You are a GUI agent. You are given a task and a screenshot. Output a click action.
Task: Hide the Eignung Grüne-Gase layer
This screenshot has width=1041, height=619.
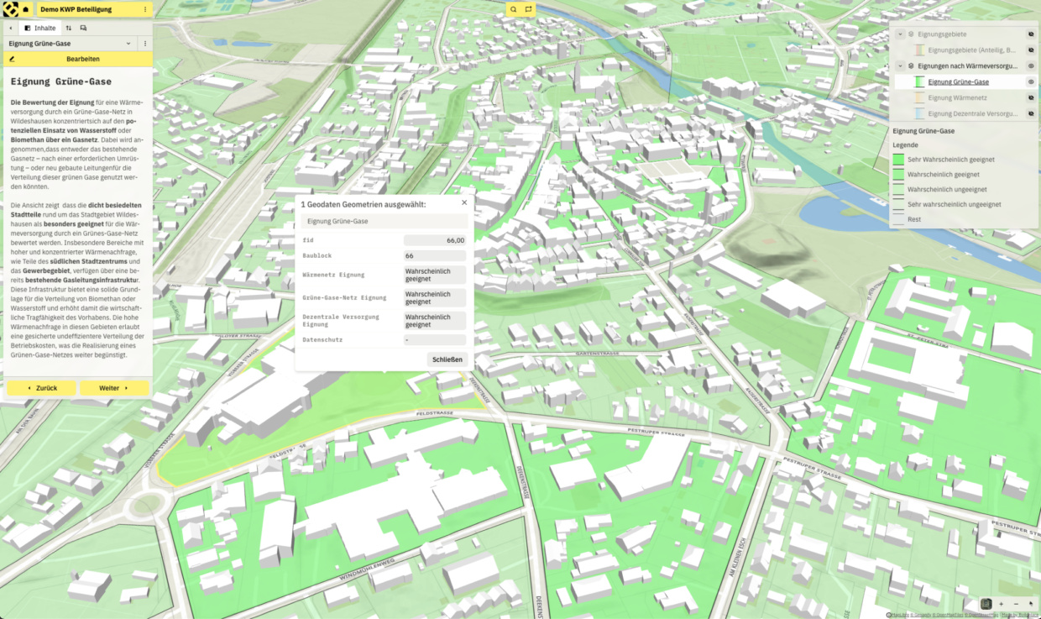(1030, 82)
